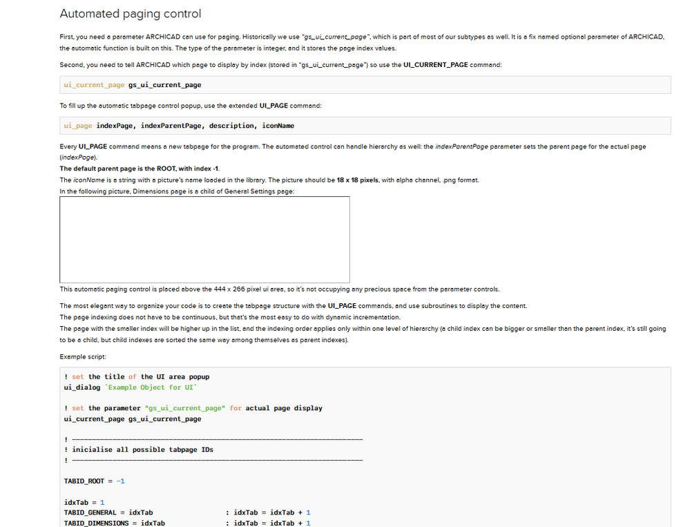
Task: Click TABID_DIMENSIONS = idxTab in the script
Action: (115, 523)
